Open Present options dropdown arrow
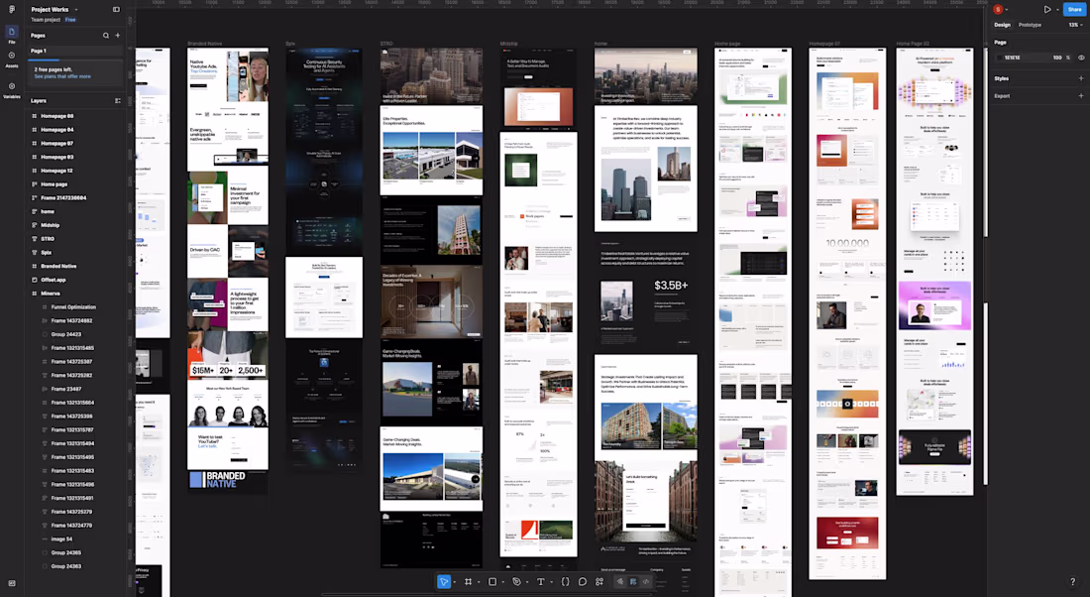 click(x=1057, y=10)
